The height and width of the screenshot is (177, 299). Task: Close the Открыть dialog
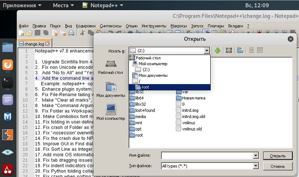click(290, 39)
